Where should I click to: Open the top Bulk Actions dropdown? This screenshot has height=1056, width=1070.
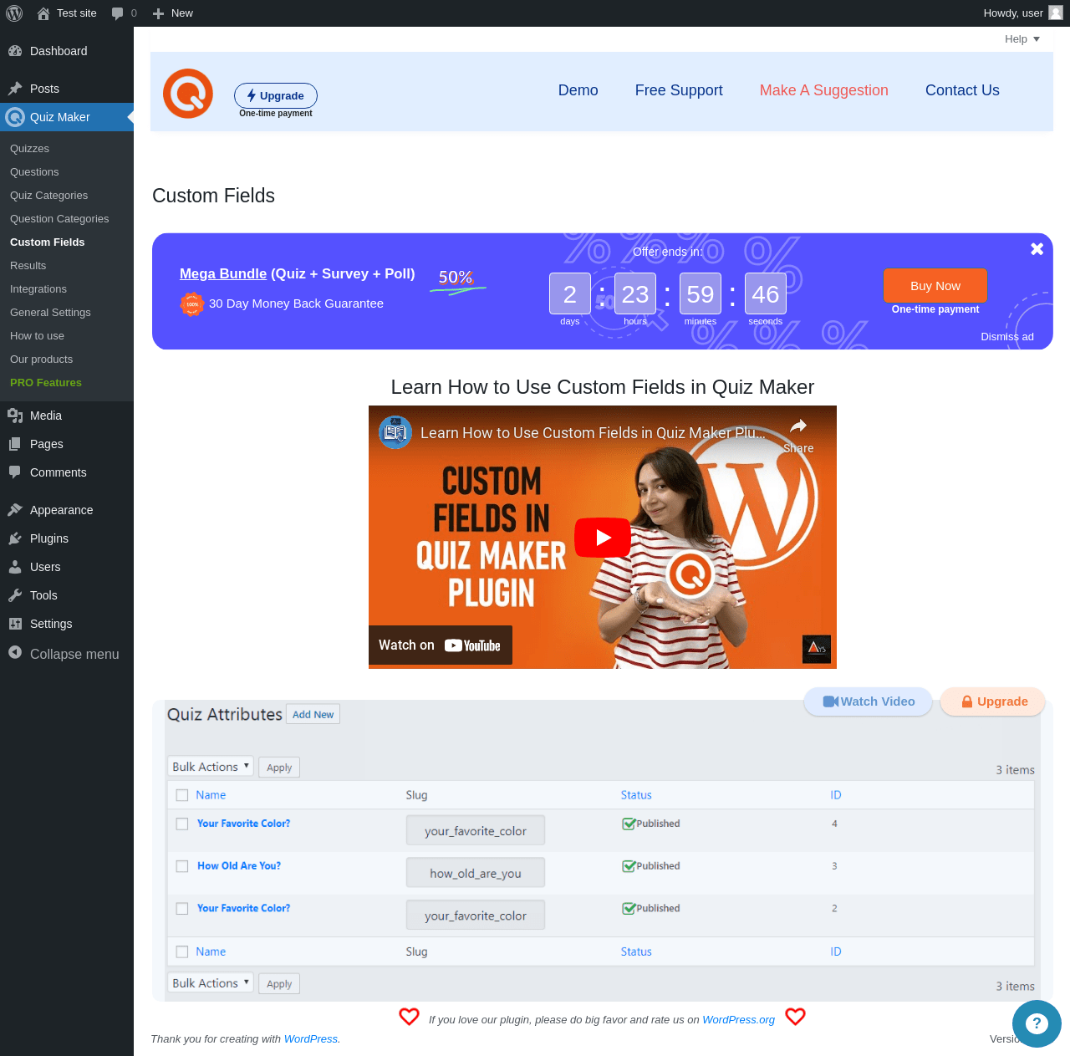point(211,767)
